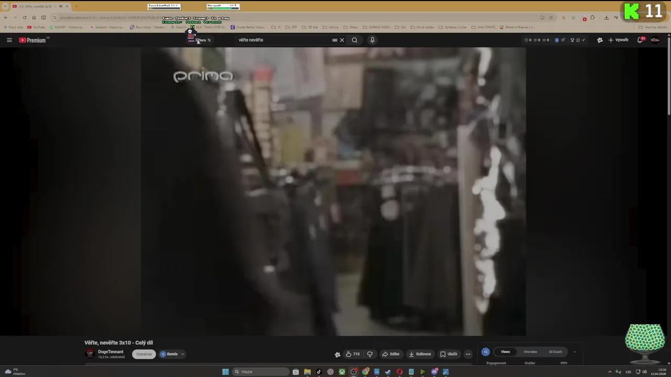The image size is (671, 377).
Task: Click the extension icon left of the like button
Action: [x=338, y=354]
